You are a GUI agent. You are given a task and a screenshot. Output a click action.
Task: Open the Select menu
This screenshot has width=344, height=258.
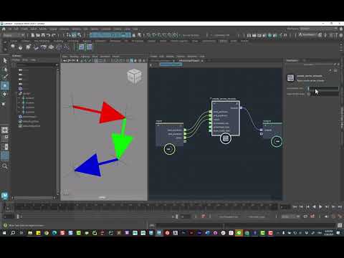34,29
